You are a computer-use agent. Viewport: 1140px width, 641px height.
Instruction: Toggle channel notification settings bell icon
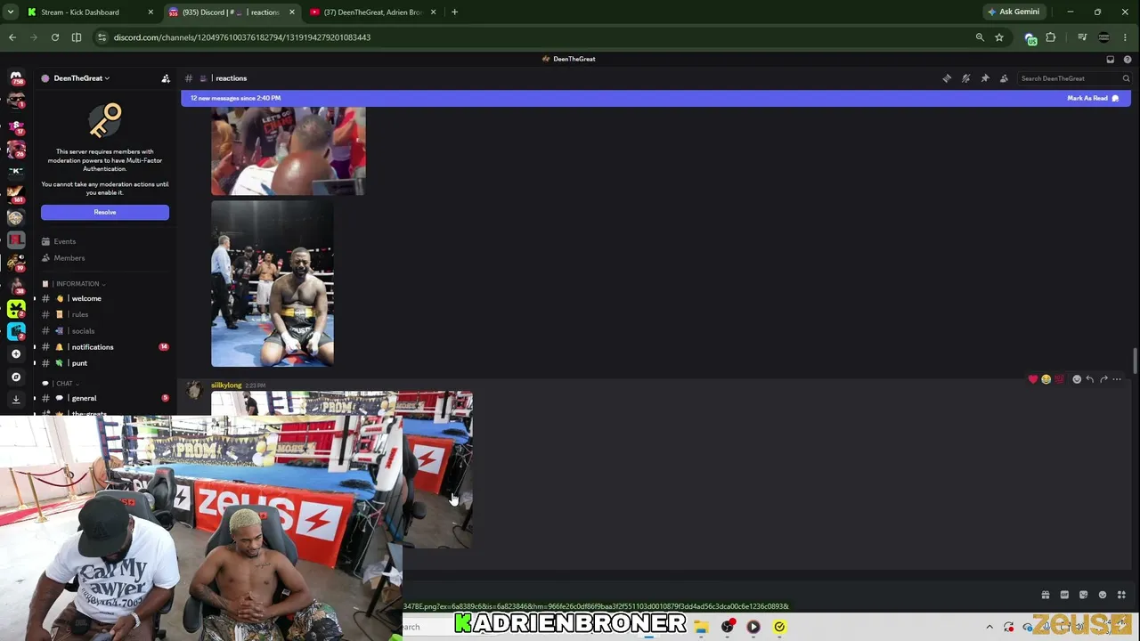(x=965, y=78)
